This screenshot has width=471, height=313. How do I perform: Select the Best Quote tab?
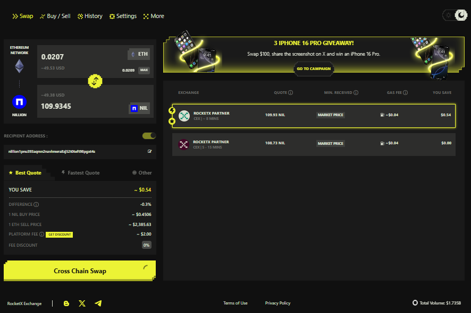[25, 173]
